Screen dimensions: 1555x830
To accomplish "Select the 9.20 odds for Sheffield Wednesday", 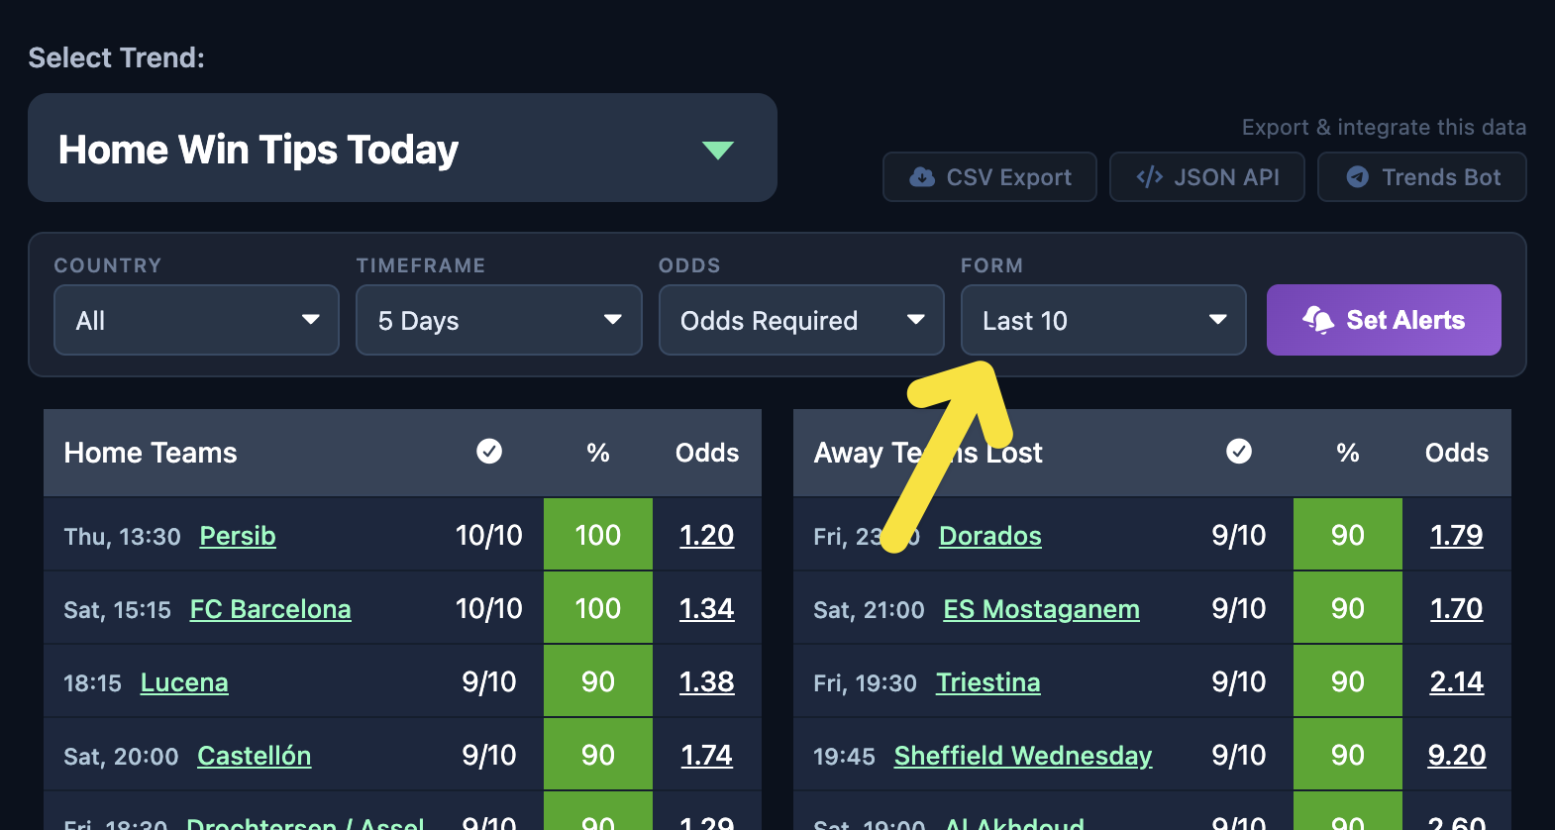I will (1456, 756).
